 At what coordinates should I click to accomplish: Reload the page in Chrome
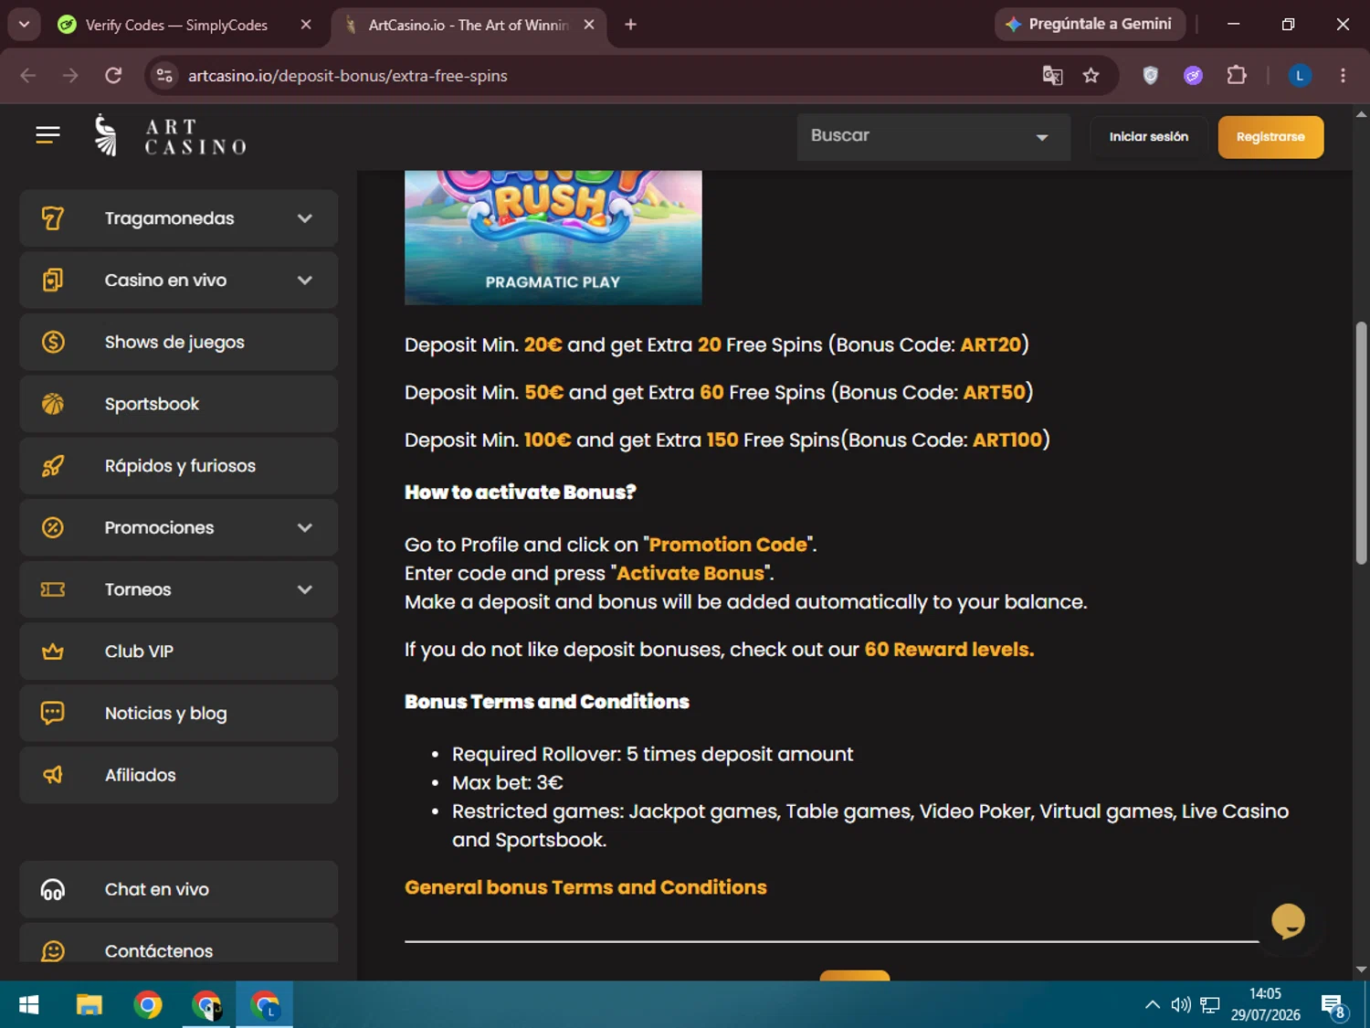[113, 76]
